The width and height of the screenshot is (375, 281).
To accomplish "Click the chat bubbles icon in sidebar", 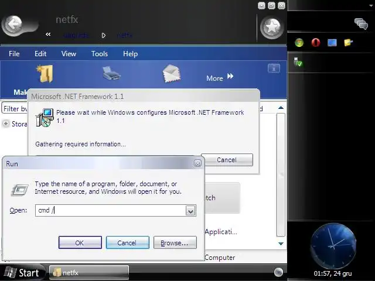I will tap(361, 23).
